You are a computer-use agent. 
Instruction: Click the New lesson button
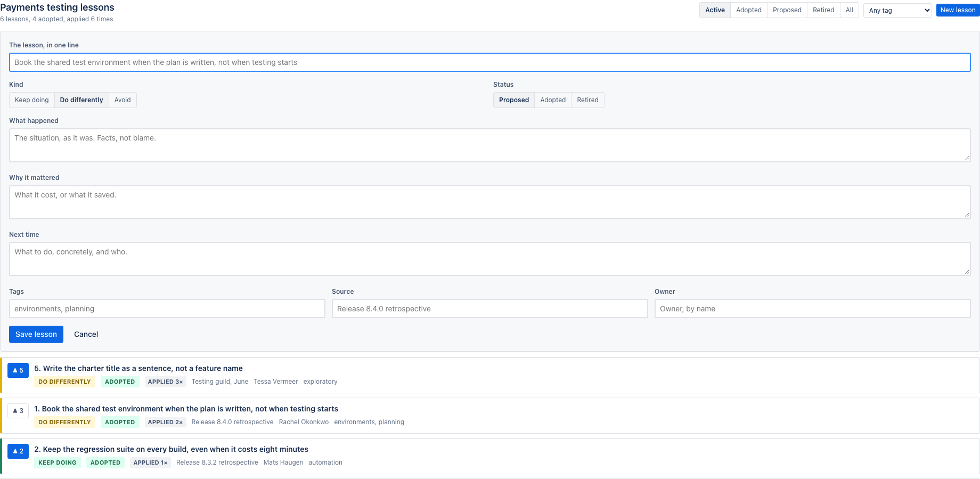click(958, 10)
